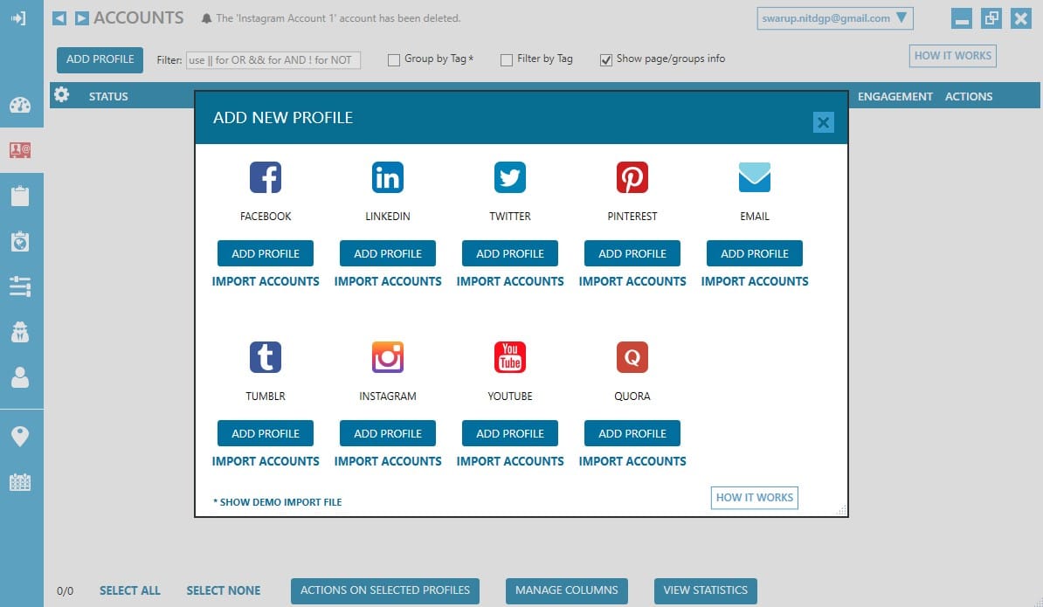Open ACTIONS ON SELECTED PROFILES
The height and width of the screenshot is (607, 1043).
click(x=385, y=590)
